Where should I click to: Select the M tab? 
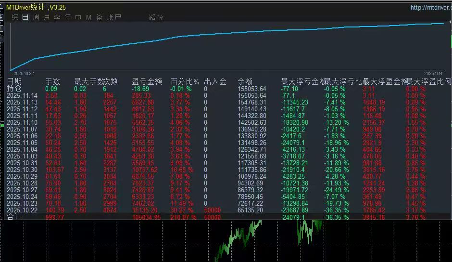pyautogui.click(x=88, y=17)
